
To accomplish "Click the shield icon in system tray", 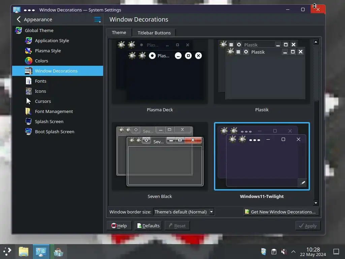I will (x=263, y=252).
